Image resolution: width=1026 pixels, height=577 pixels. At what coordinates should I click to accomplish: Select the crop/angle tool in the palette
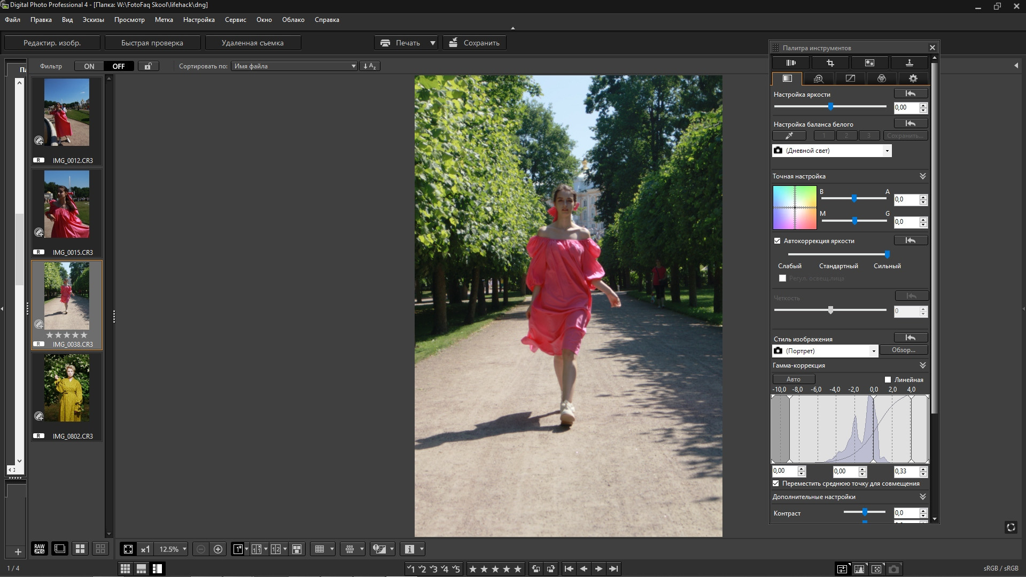coord(830,63)
